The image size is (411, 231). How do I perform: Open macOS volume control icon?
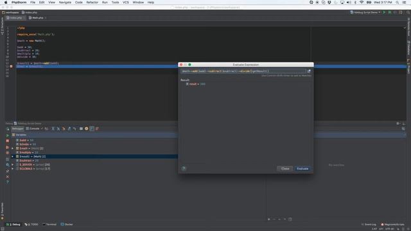tap(349, 3)
